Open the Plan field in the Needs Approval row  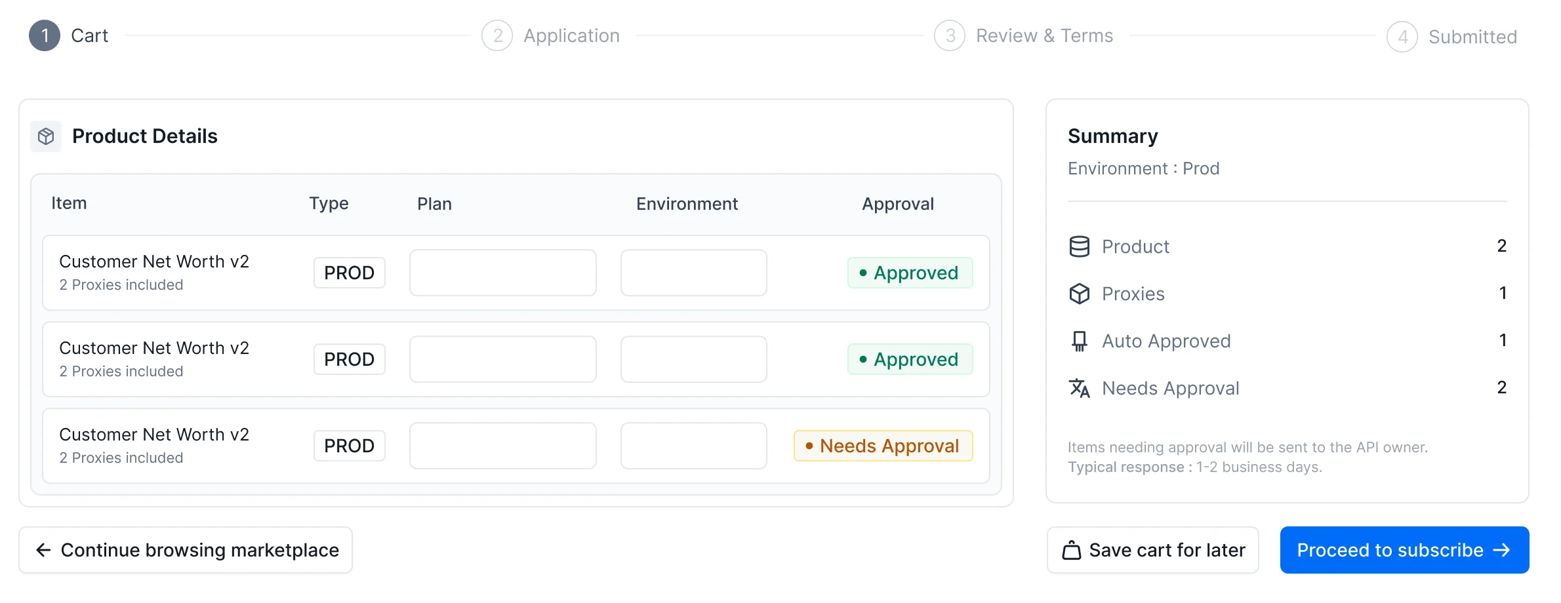click(503, 446)
